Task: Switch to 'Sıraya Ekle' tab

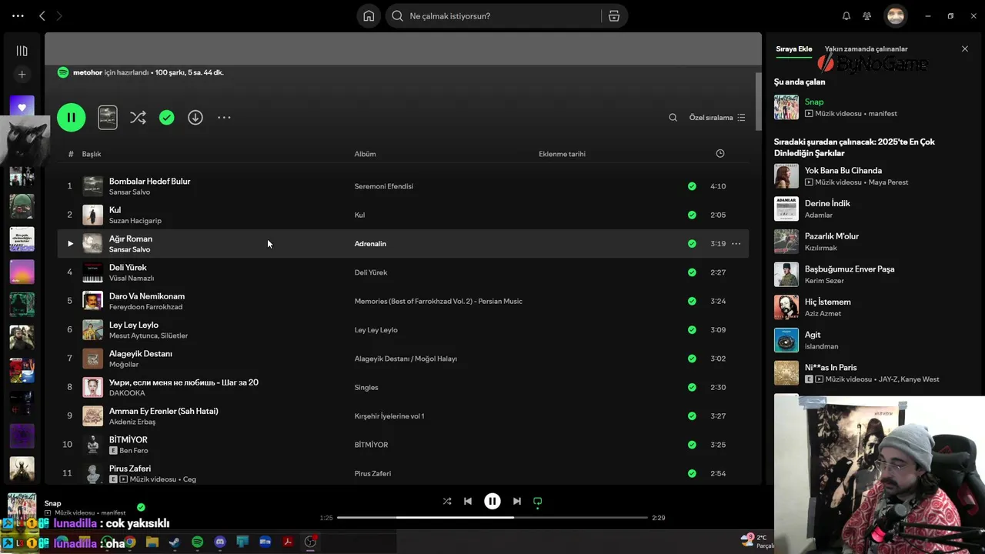Action: pyautogui.click(x=793, y=48)
